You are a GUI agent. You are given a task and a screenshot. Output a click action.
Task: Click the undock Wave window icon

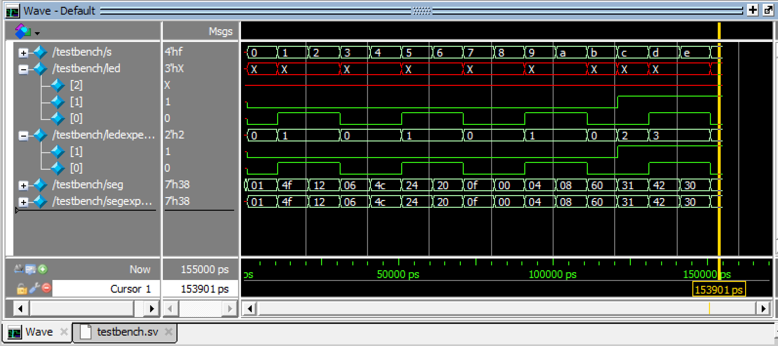pyautogui.click(x=768, y=10)
